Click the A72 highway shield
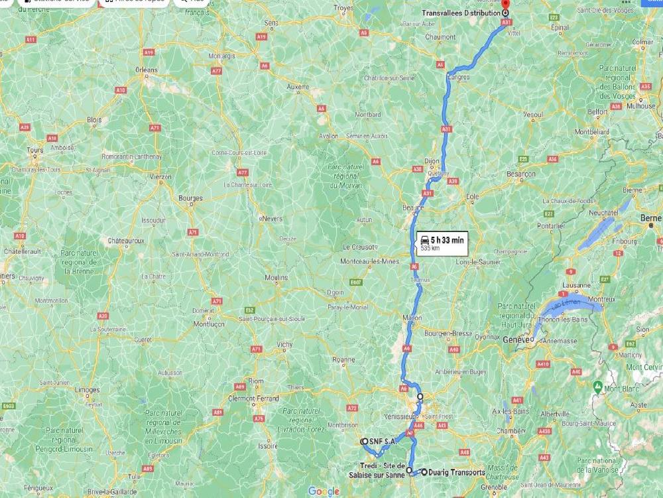The height and width of the screenshot is (498, 663). 352,408
